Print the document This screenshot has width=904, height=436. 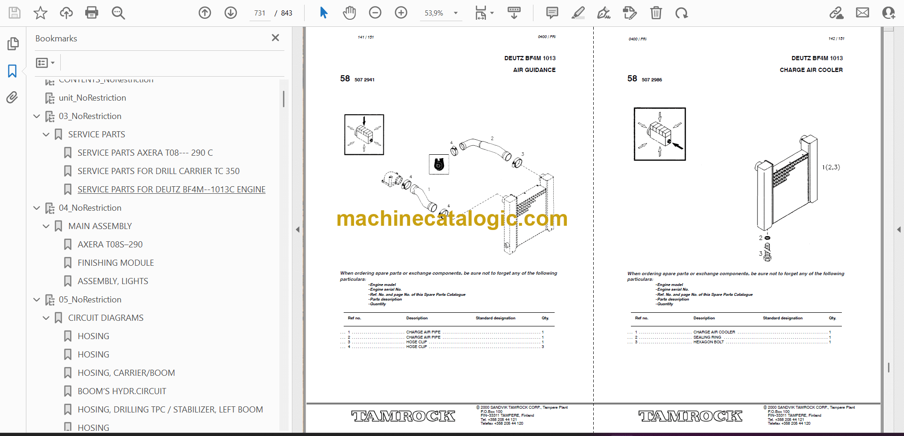[x=92, y=13]
